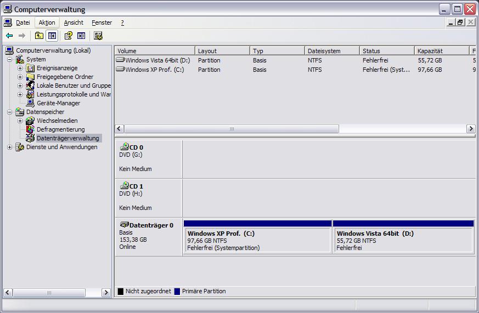Sort by the Volume column header
The height and width of the screenshot is (313, 479).
pos(155,50)
